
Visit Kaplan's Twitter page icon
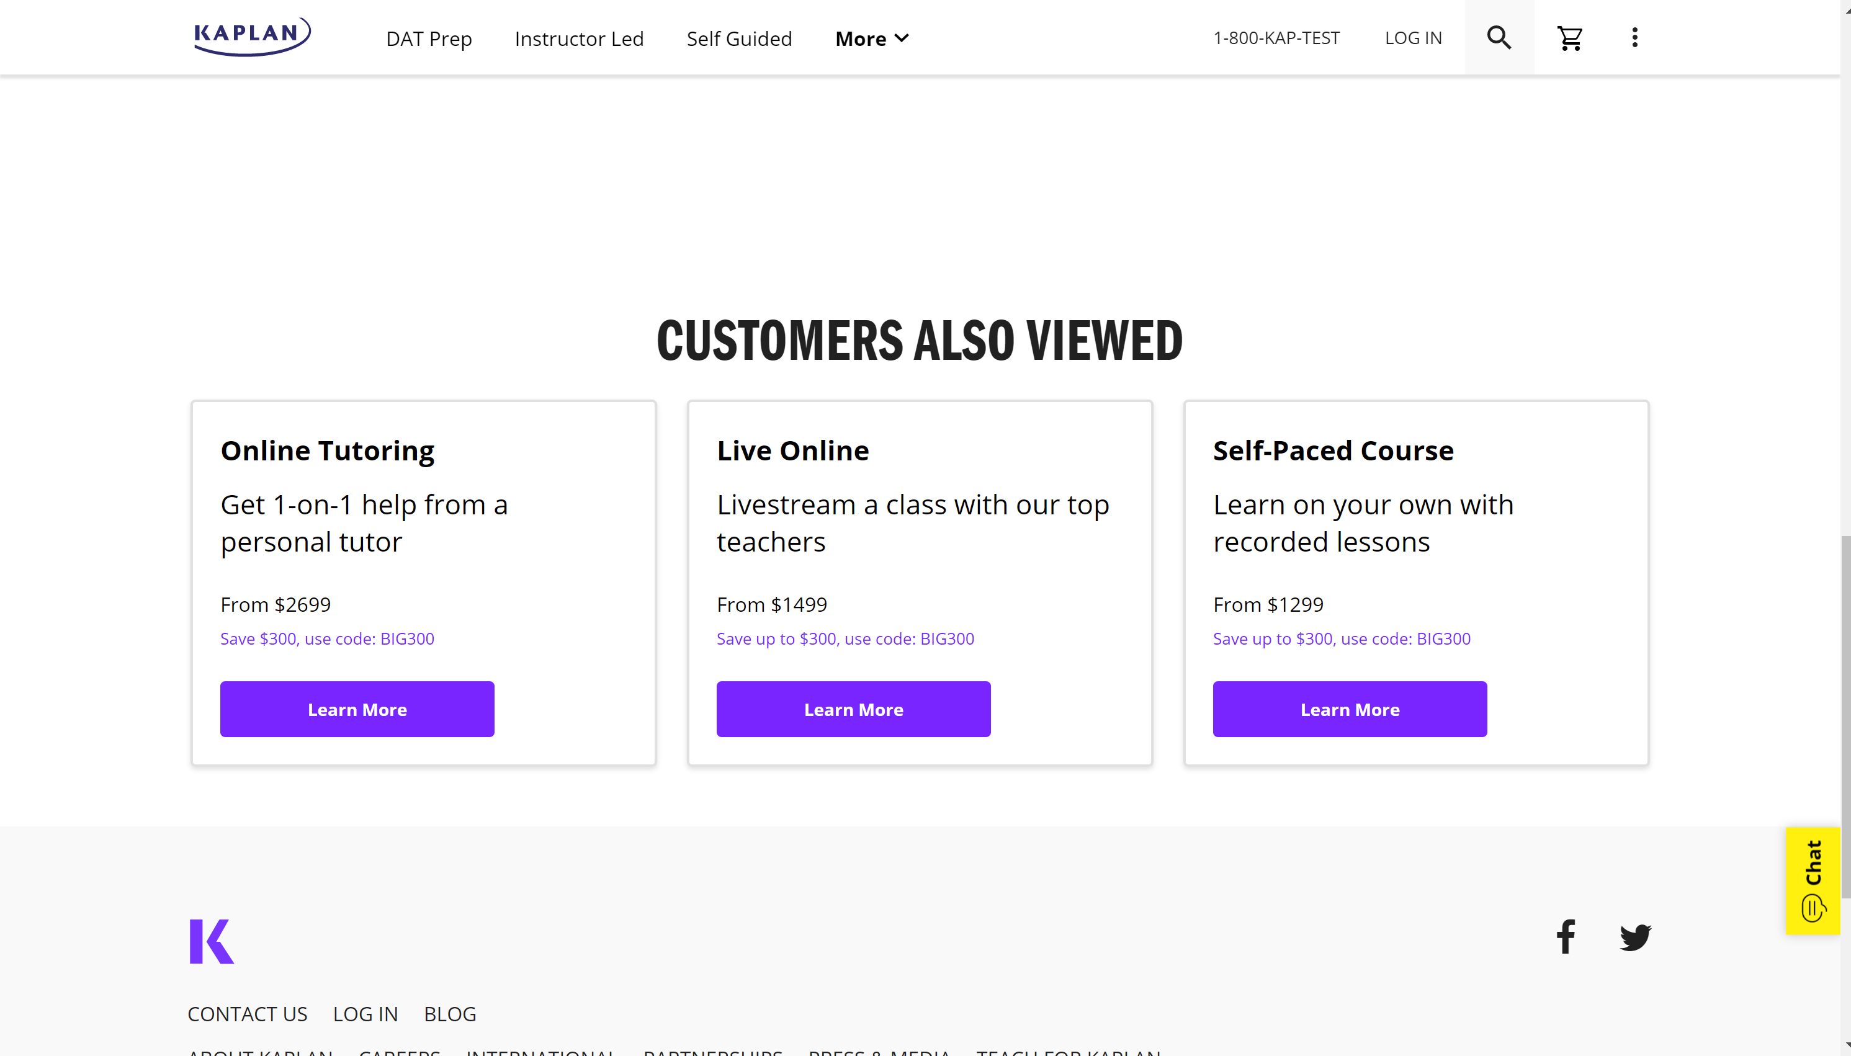1635,936
